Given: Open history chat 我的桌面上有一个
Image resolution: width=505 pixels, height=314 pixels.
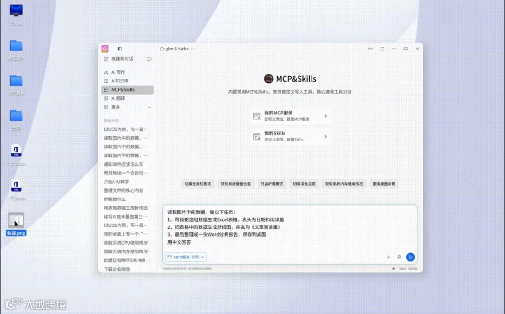Looking at the screenshot, I should point(126,234).
